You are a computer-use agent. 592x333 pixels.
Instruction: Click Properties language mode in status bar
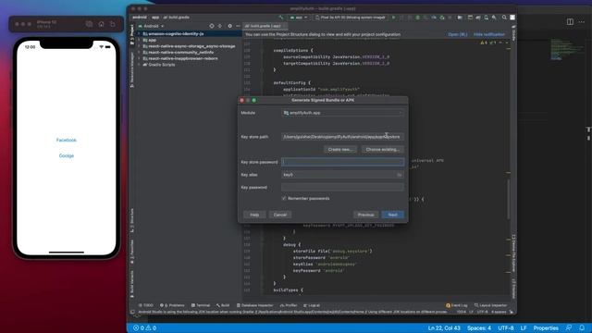coord(546,328)
